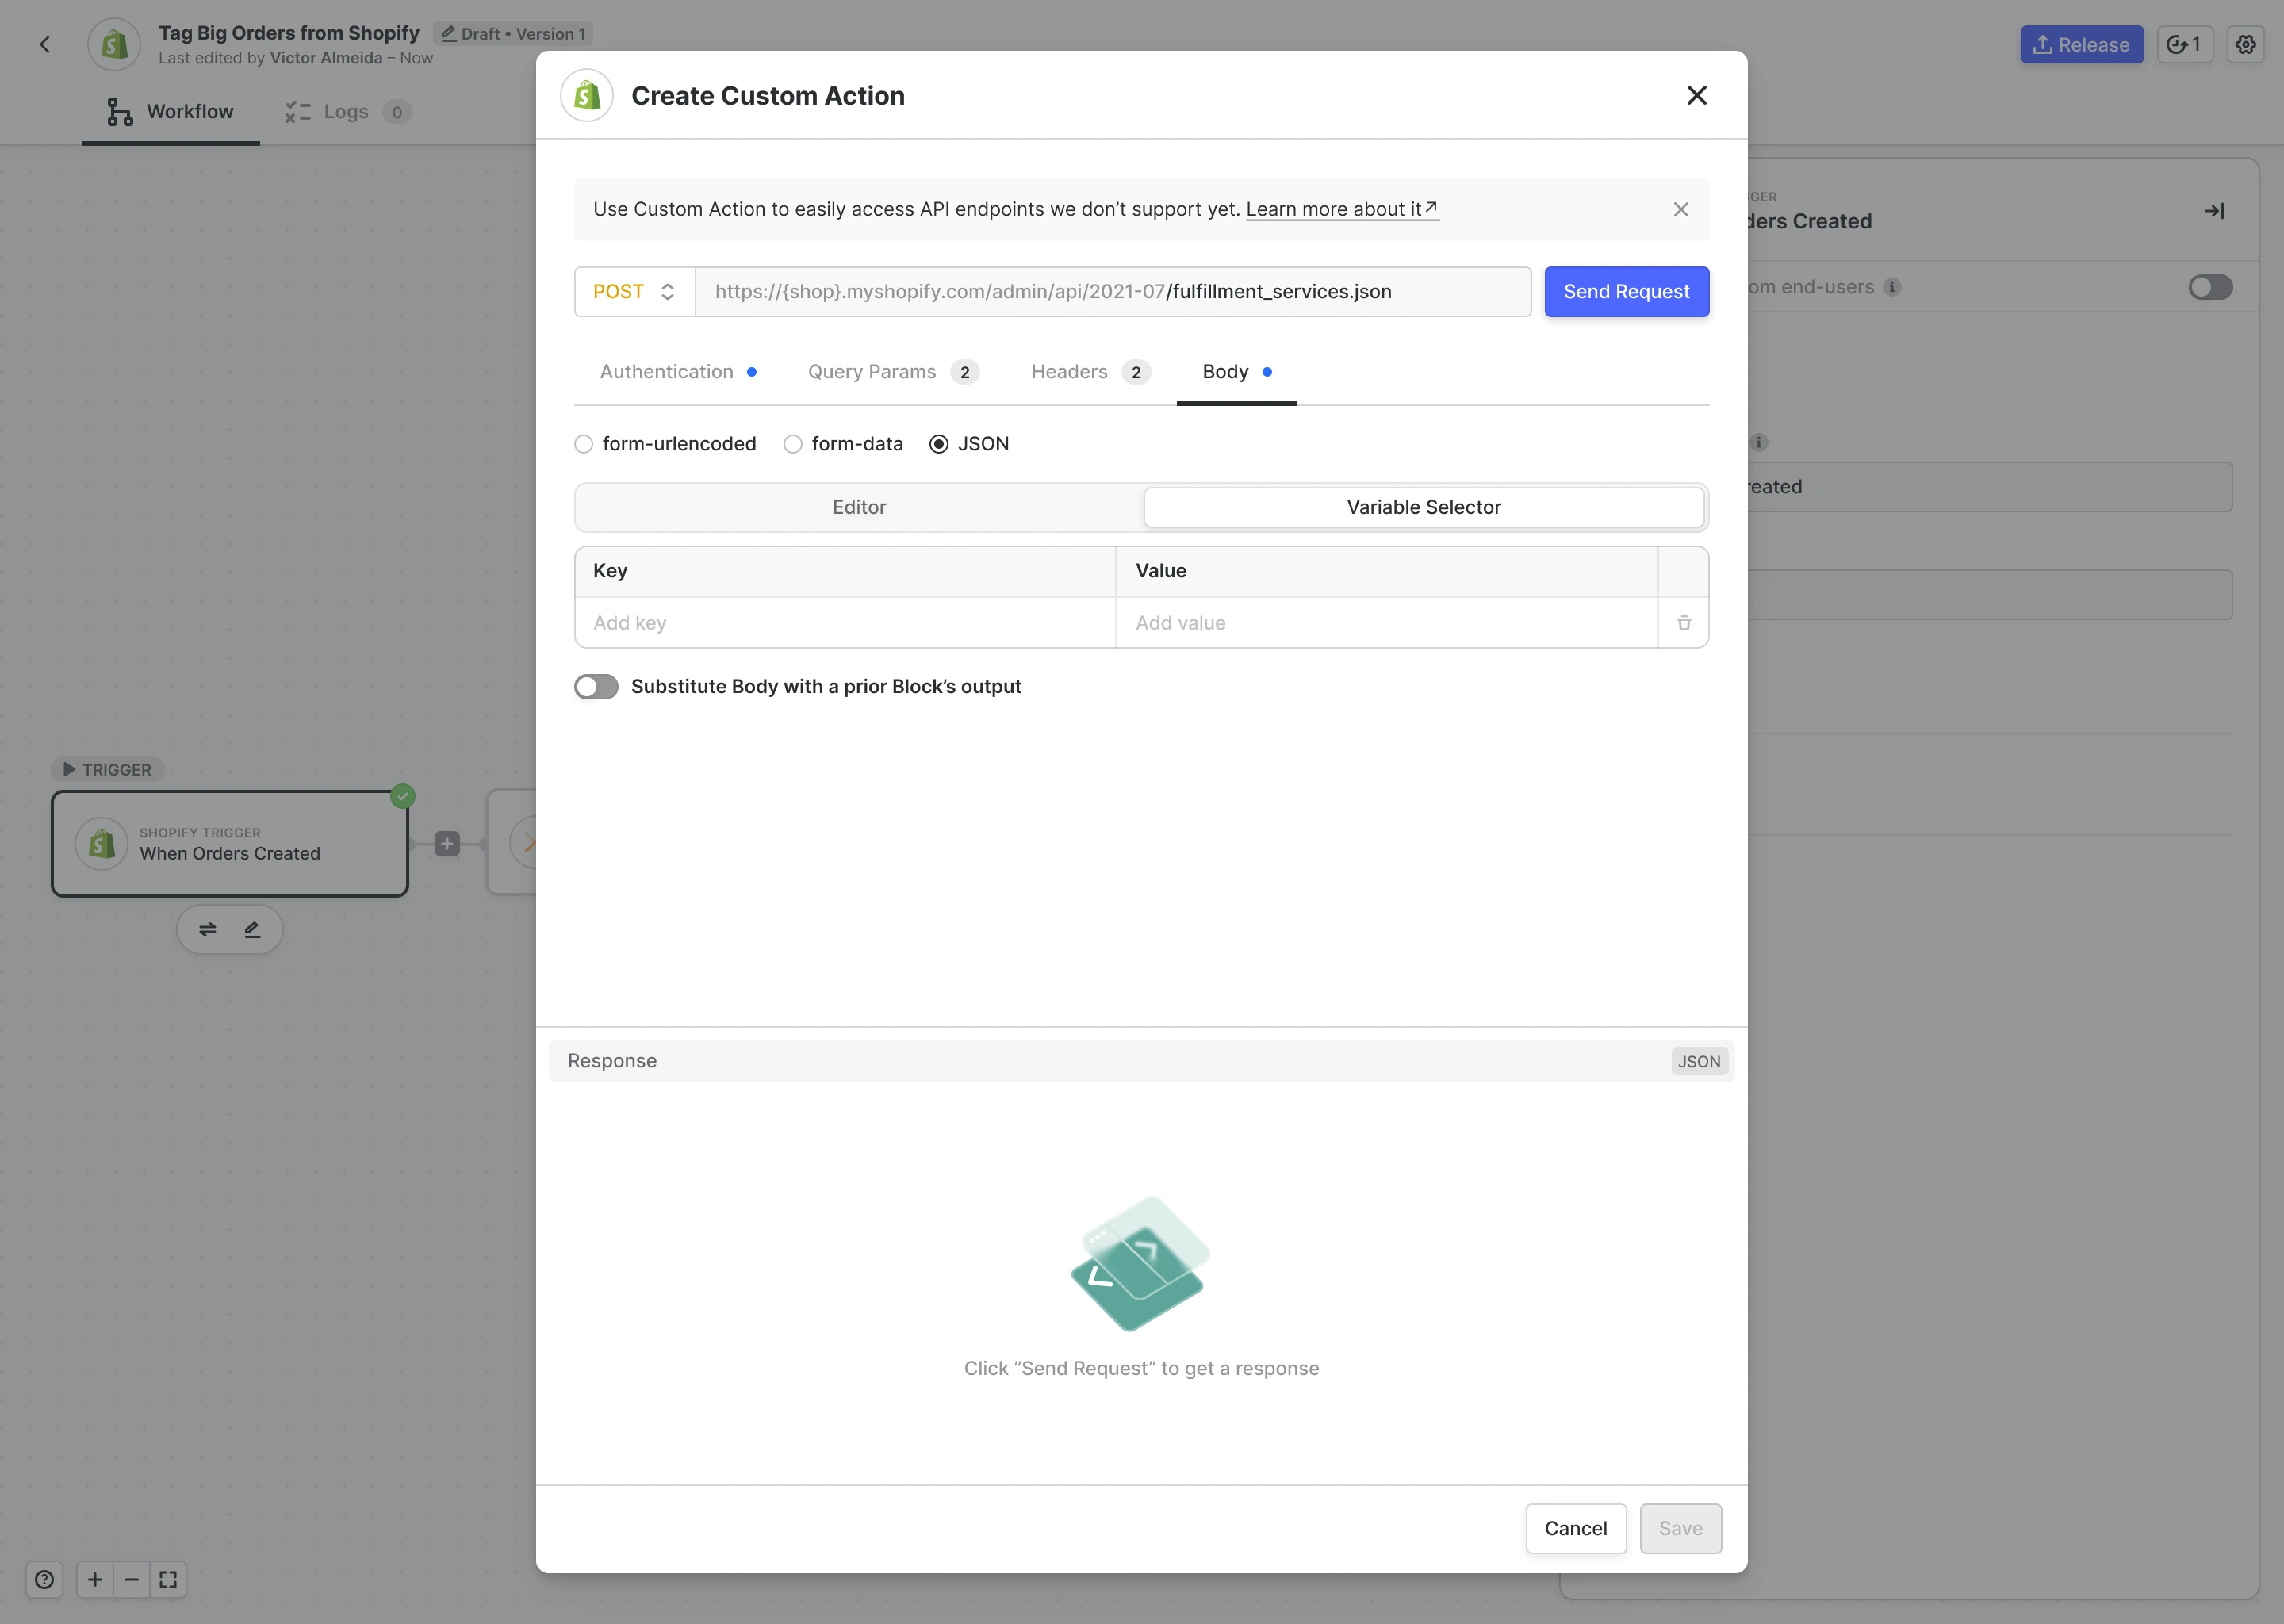Open the help question mark icon
Viewport: 2284px width, 1624px height.
44,1579
